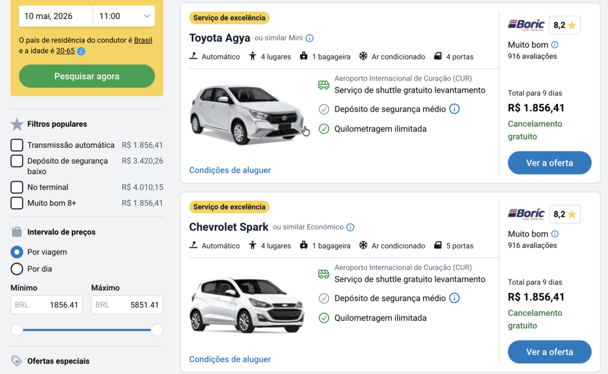This screenshot has width=608, height=374.
Task: Open the 11:00 time dropdown
Action: (124, 16)
